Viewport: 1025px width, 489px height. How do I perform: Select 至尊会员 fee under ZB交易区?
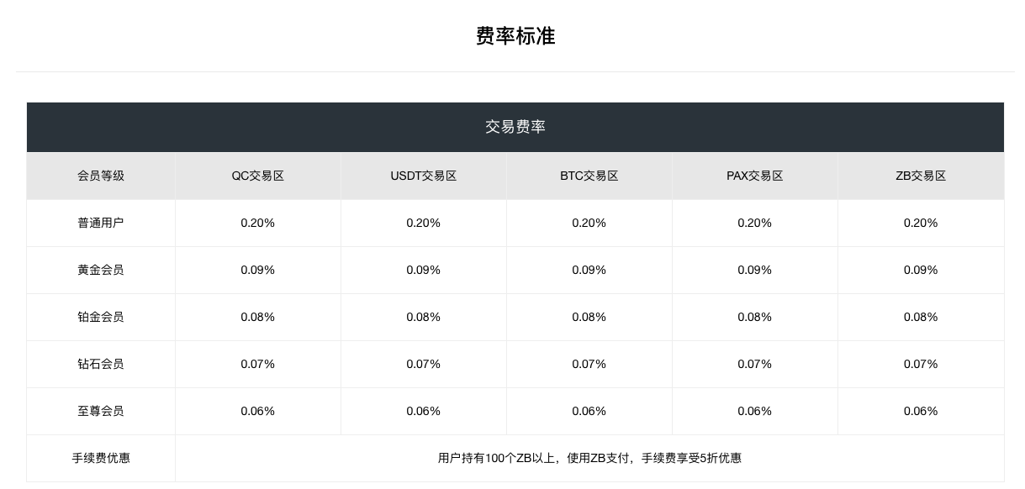921,411
